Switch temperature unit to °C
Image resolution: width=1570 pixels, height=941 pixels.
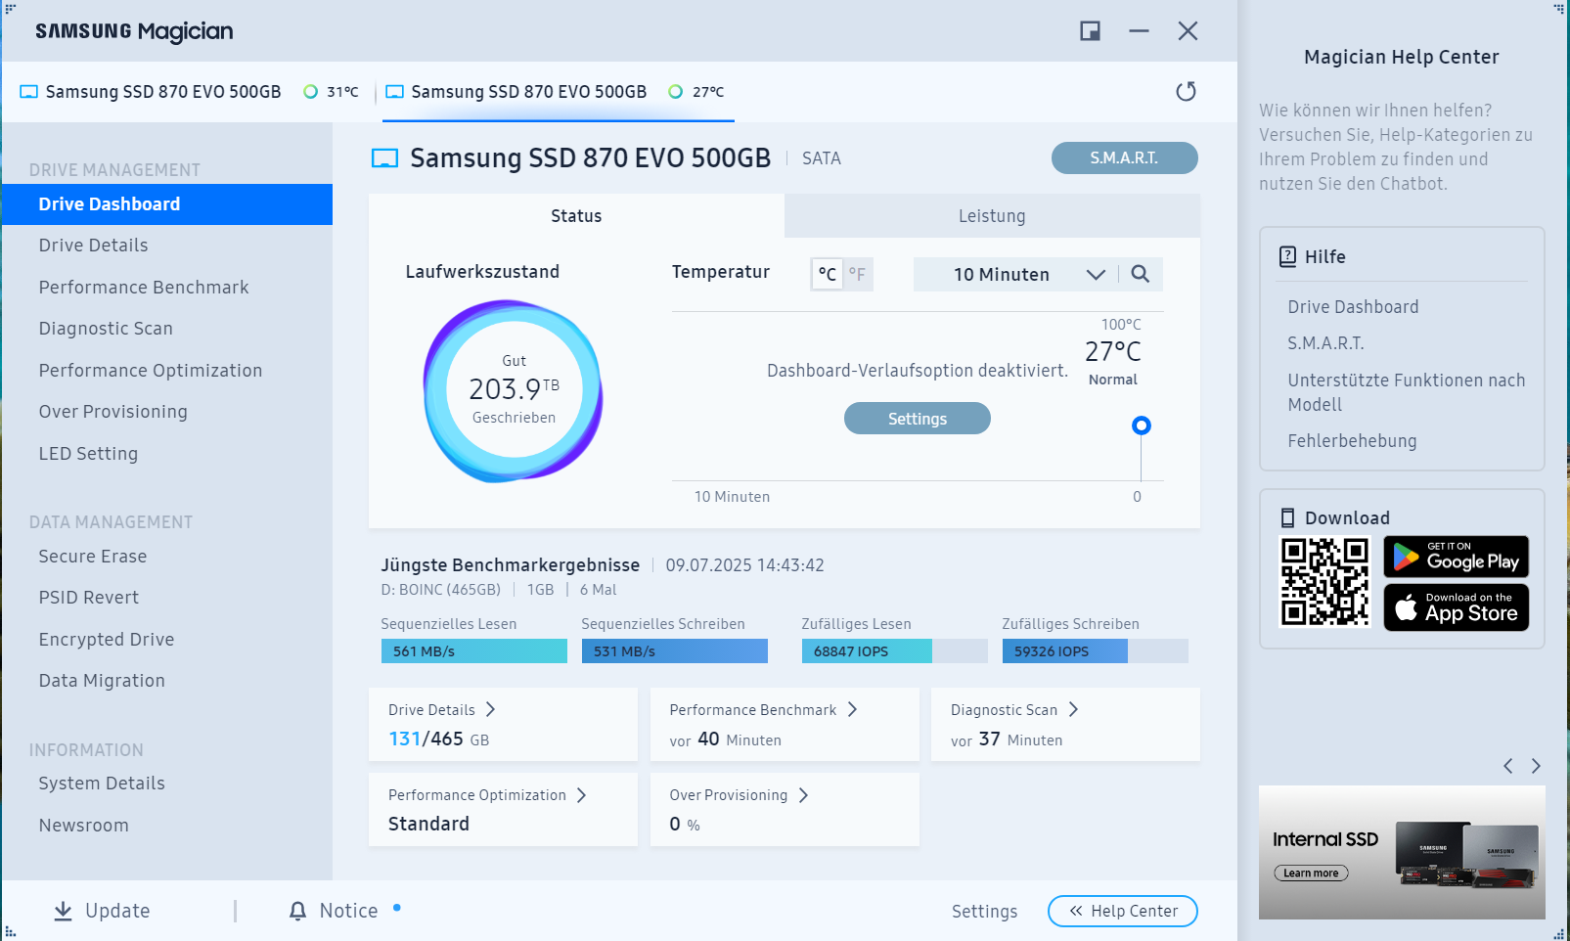(828, 274)
